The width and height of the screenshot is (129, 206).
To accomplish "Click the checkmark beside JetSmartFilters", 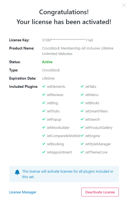I will pos(82,111).
